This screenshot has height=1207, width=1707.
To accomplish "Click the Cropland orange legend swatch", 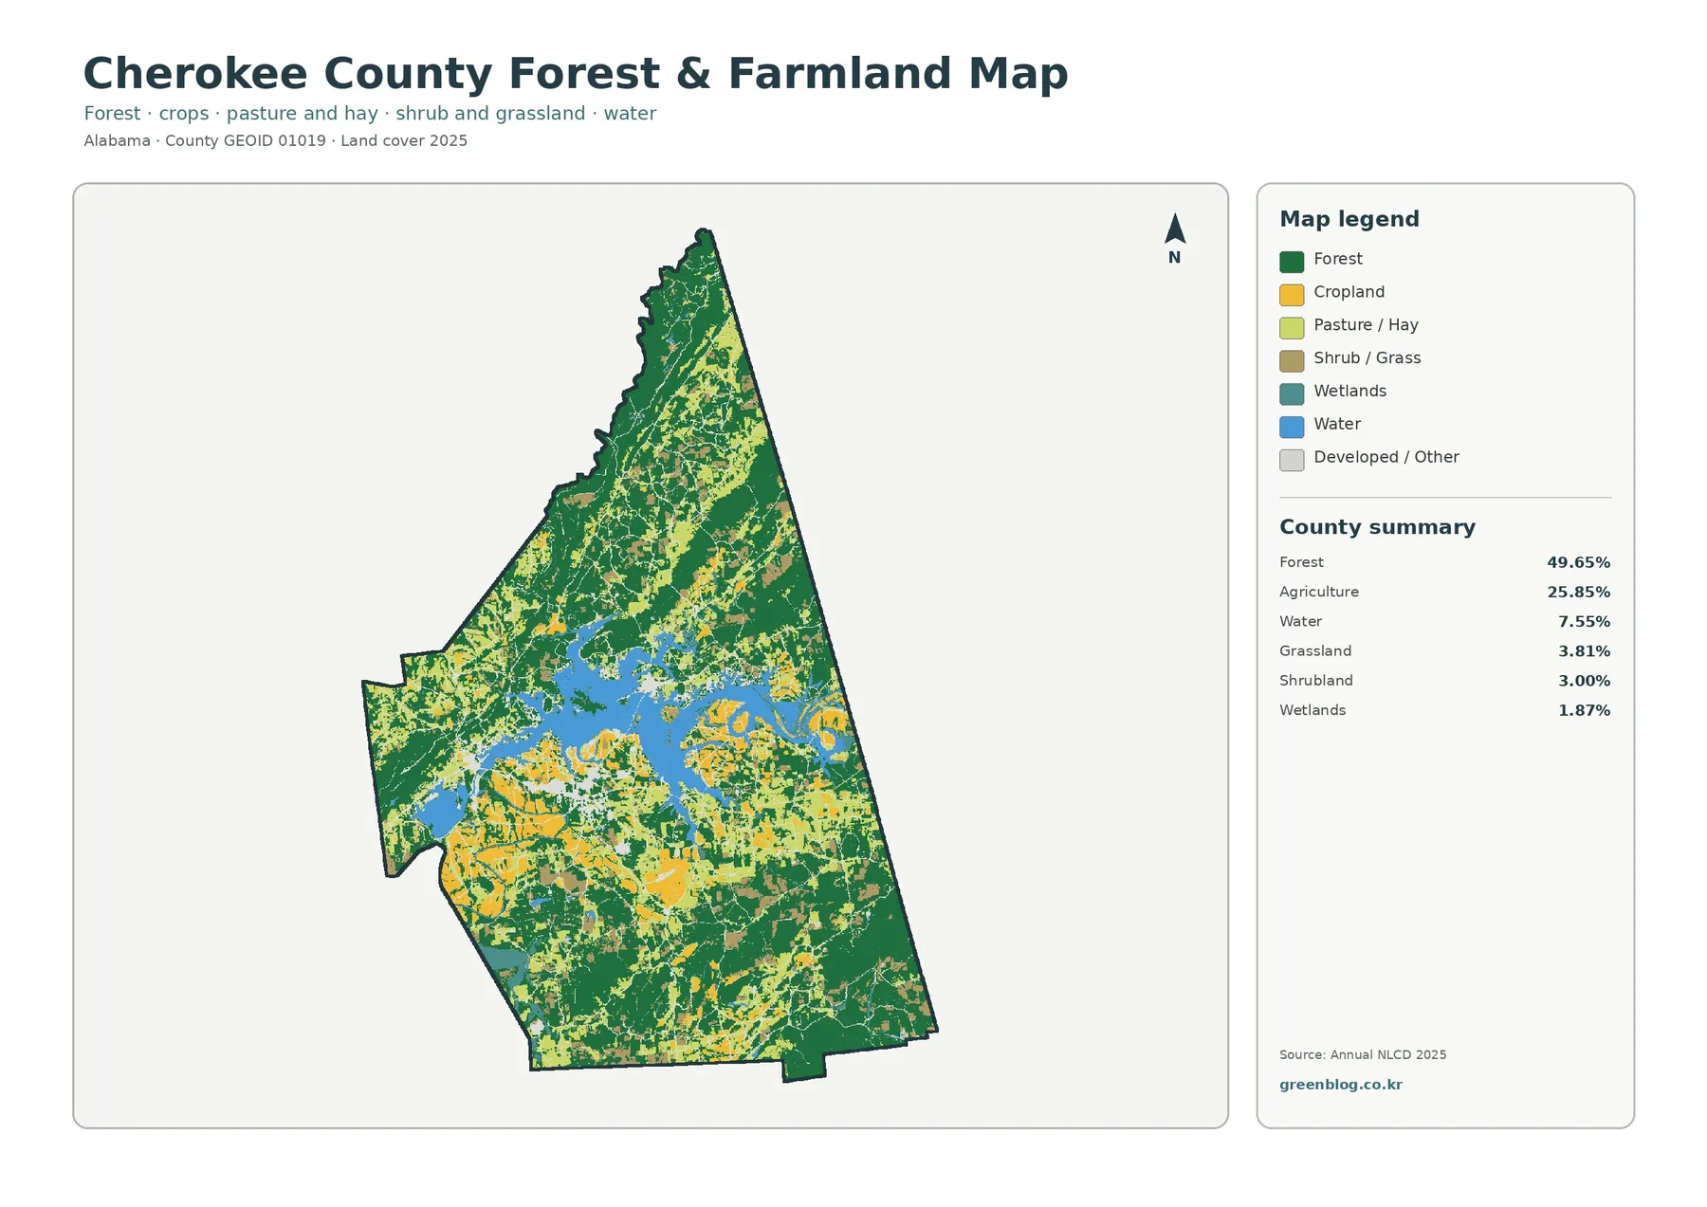I will tap(1292, 295).
